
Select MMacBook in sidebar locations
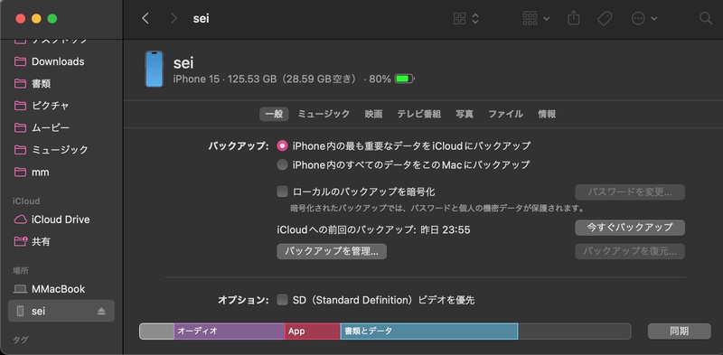click(61, 289)
